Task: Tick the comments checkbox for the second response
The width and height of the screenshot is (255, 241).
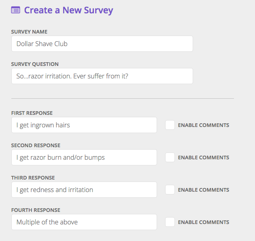Action: pyautogui.click(x=170, y=157)
